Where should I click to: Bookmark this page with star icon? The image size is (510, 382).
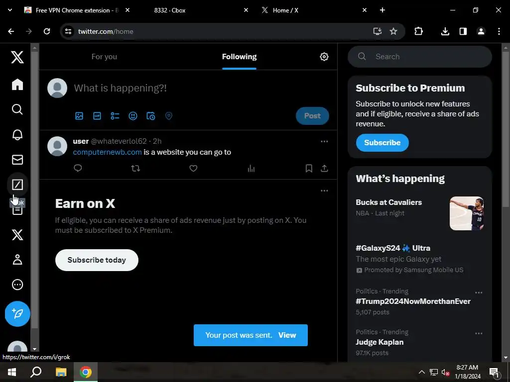pos(393,31)
